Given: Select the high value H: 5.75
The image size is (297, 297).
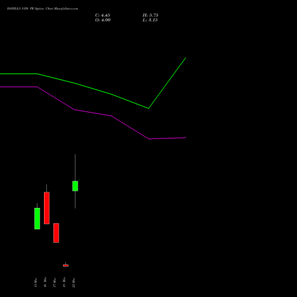Looking at the screenshot, I should [x=150, y=15].
